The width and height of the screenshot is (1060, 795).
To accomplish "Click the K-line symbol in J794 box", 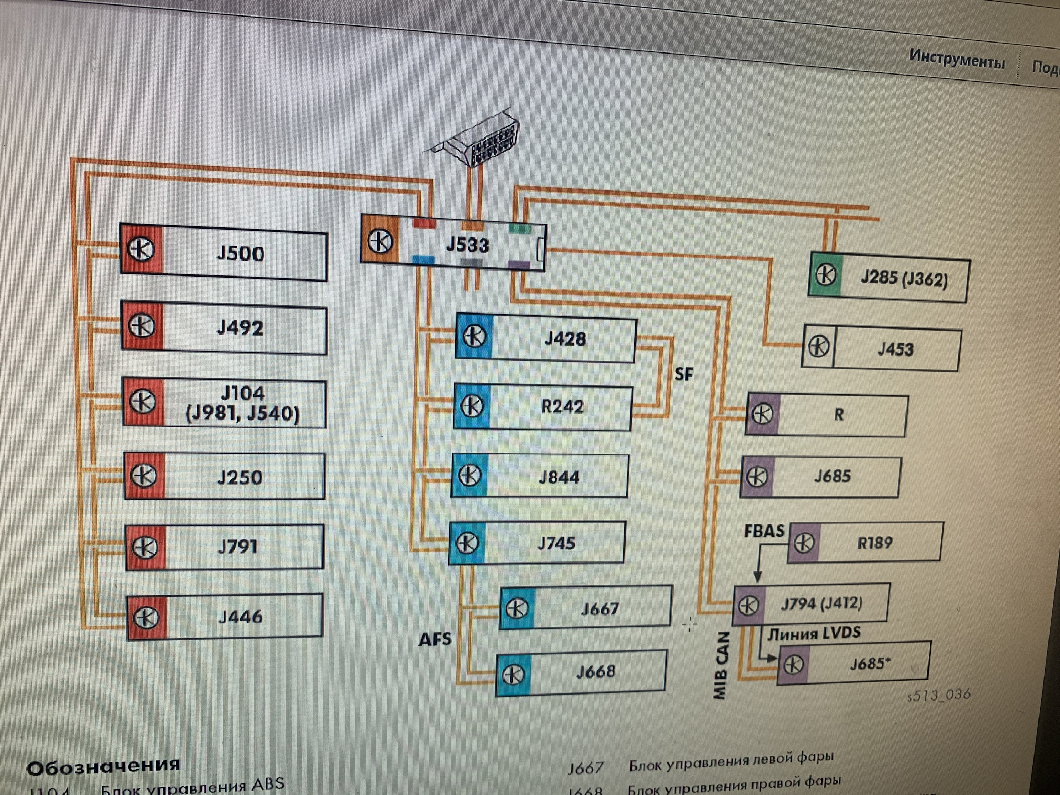I will (x=748, y=606).
